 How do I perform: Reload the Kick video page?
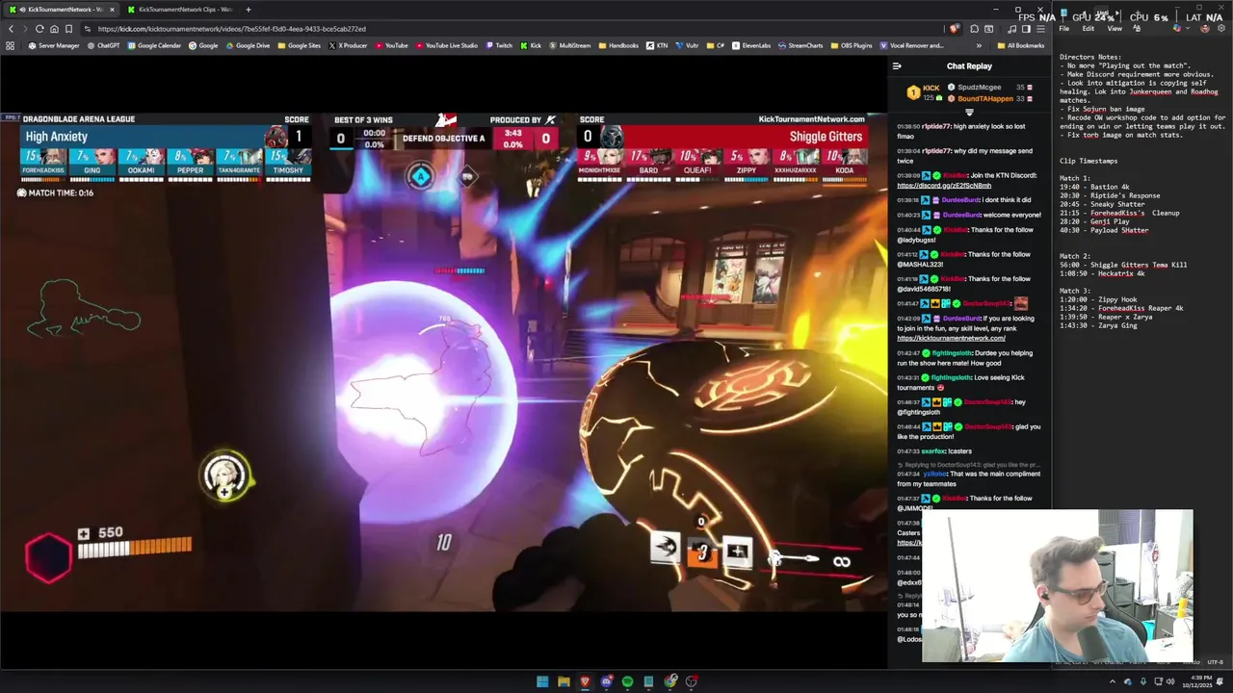click(x=39, y=29)
